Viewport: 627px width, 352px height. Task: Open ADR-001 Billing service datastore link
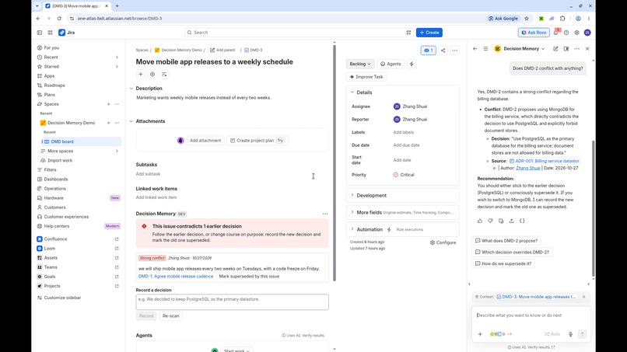(x=545, y=161)
